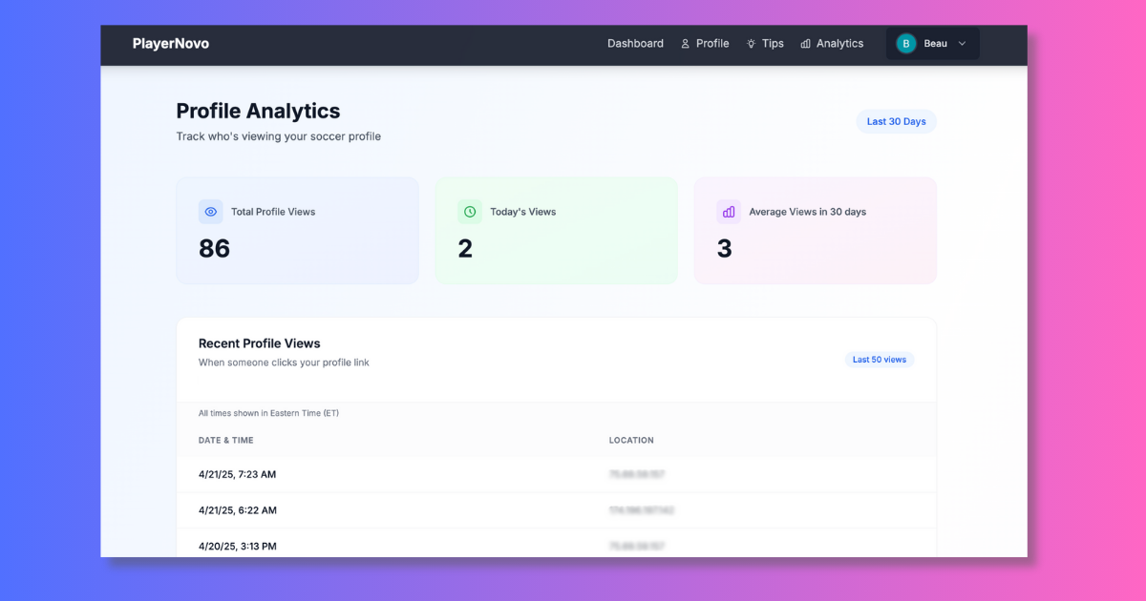This screenshot has height=601, width=1146.
Task: Click the lightbulb icon beside Tips
Action: [x=751, y=43]
